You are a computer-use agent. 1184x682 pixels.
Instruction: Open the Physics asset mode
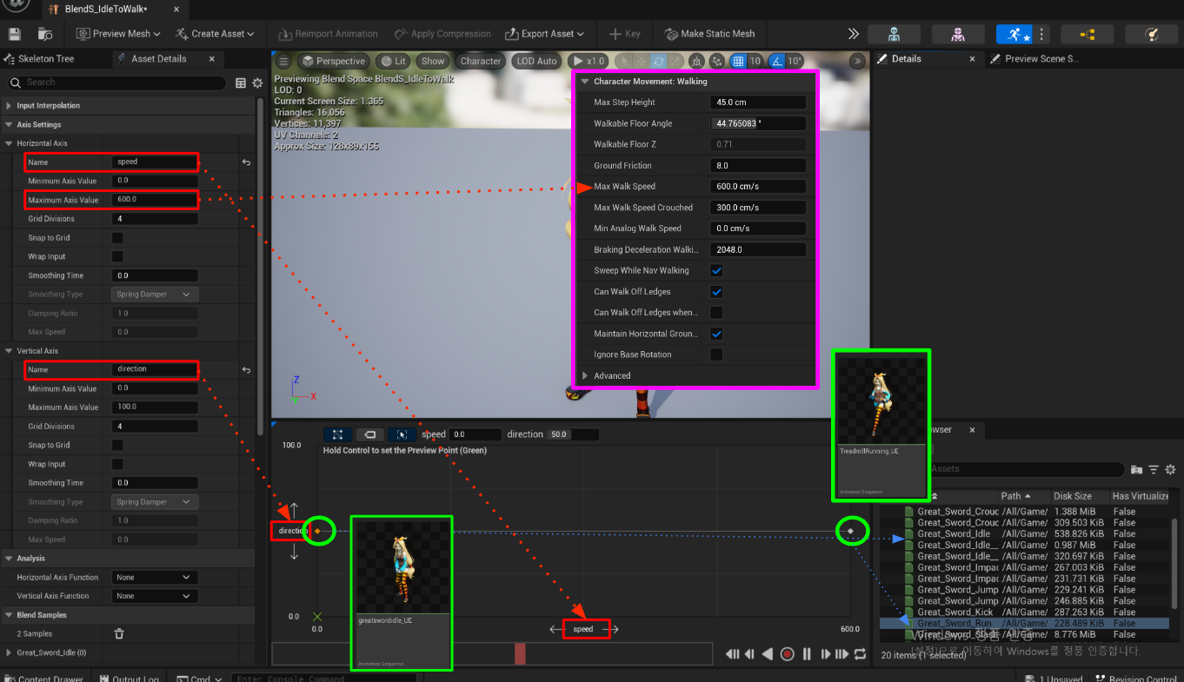tap(1152, 34)
